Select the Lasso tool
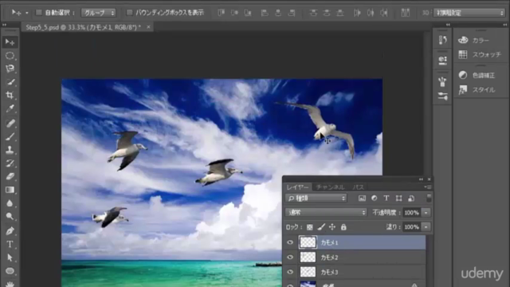Screen dimensions: 510x287 click(x=10, y=69)
